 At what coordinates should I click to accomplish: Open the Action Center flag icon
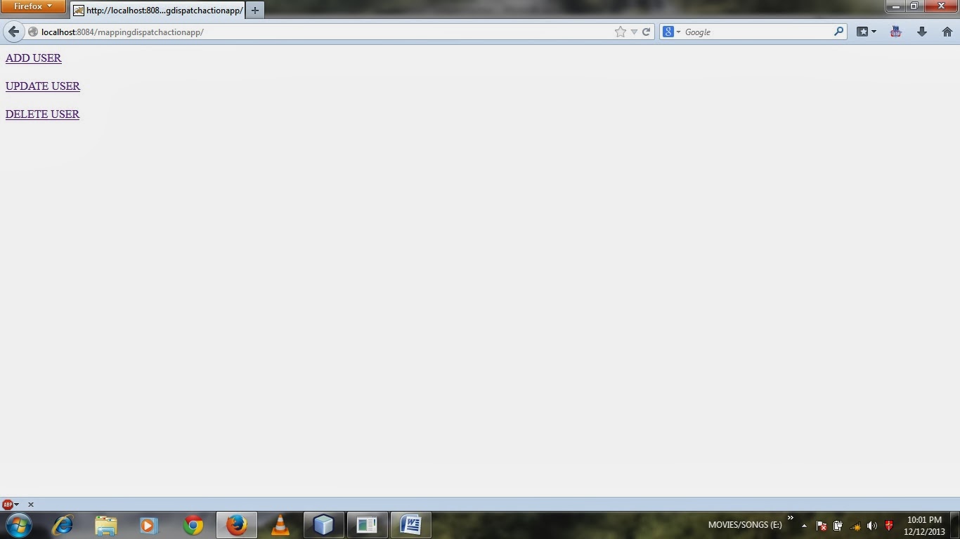tap(821, 526)
